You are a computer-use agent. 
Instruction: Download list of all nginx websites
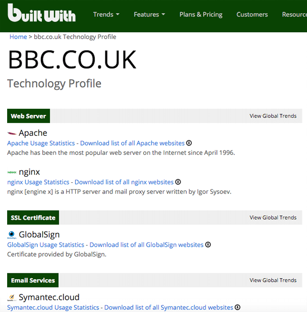coord(124,182)
